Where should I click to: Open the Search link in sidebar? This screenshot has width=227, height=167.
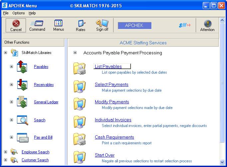[x=40, y=120]
